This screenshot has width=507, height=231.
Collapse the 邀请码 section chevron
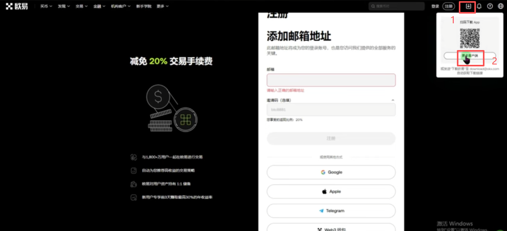392,100
